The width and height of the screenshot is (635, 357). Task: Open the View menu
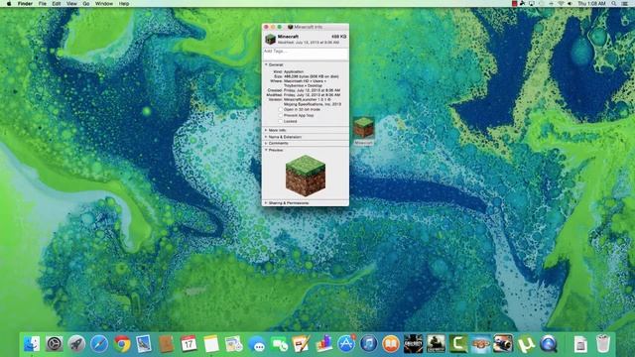click(71, 3)
